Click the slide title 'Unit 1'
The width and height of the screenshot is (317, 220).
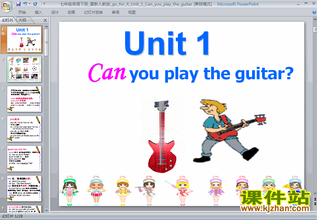coord(167,43)
